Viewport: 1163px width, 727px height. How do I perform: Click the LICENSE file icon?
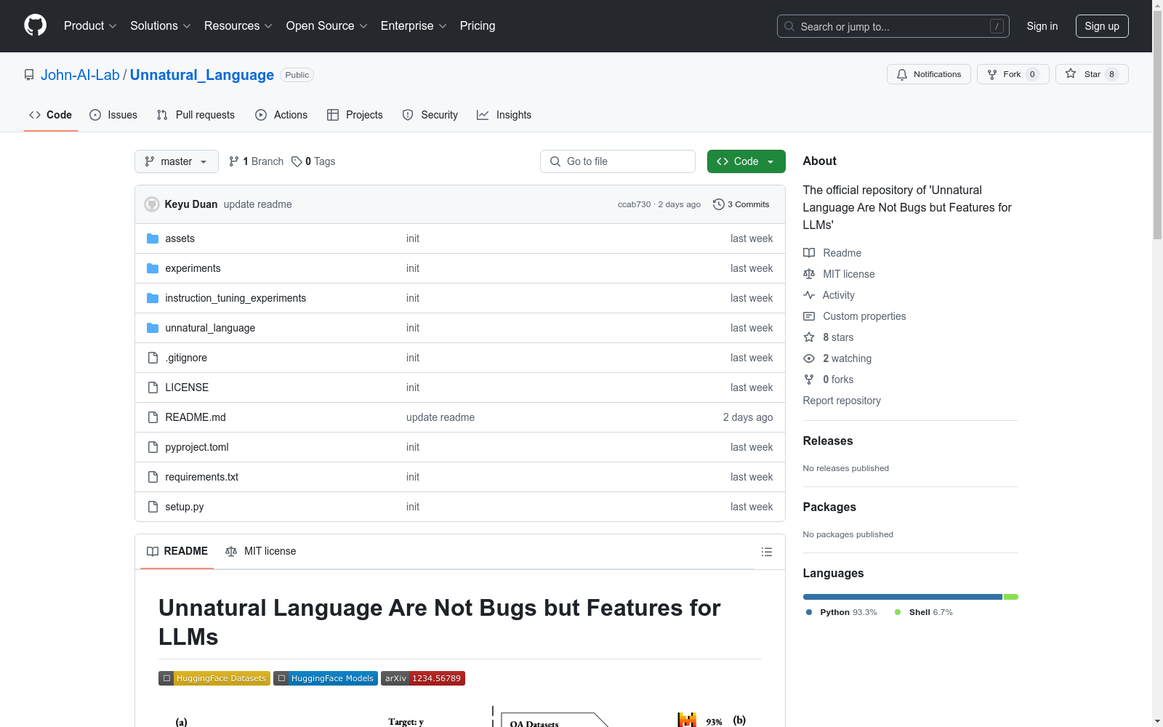click(153, 387)
